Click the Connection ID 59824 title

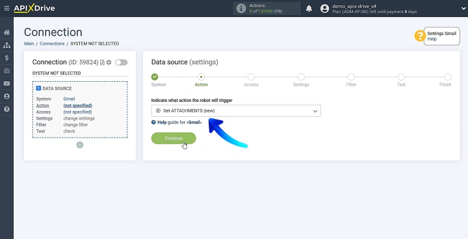click(66, 62)
